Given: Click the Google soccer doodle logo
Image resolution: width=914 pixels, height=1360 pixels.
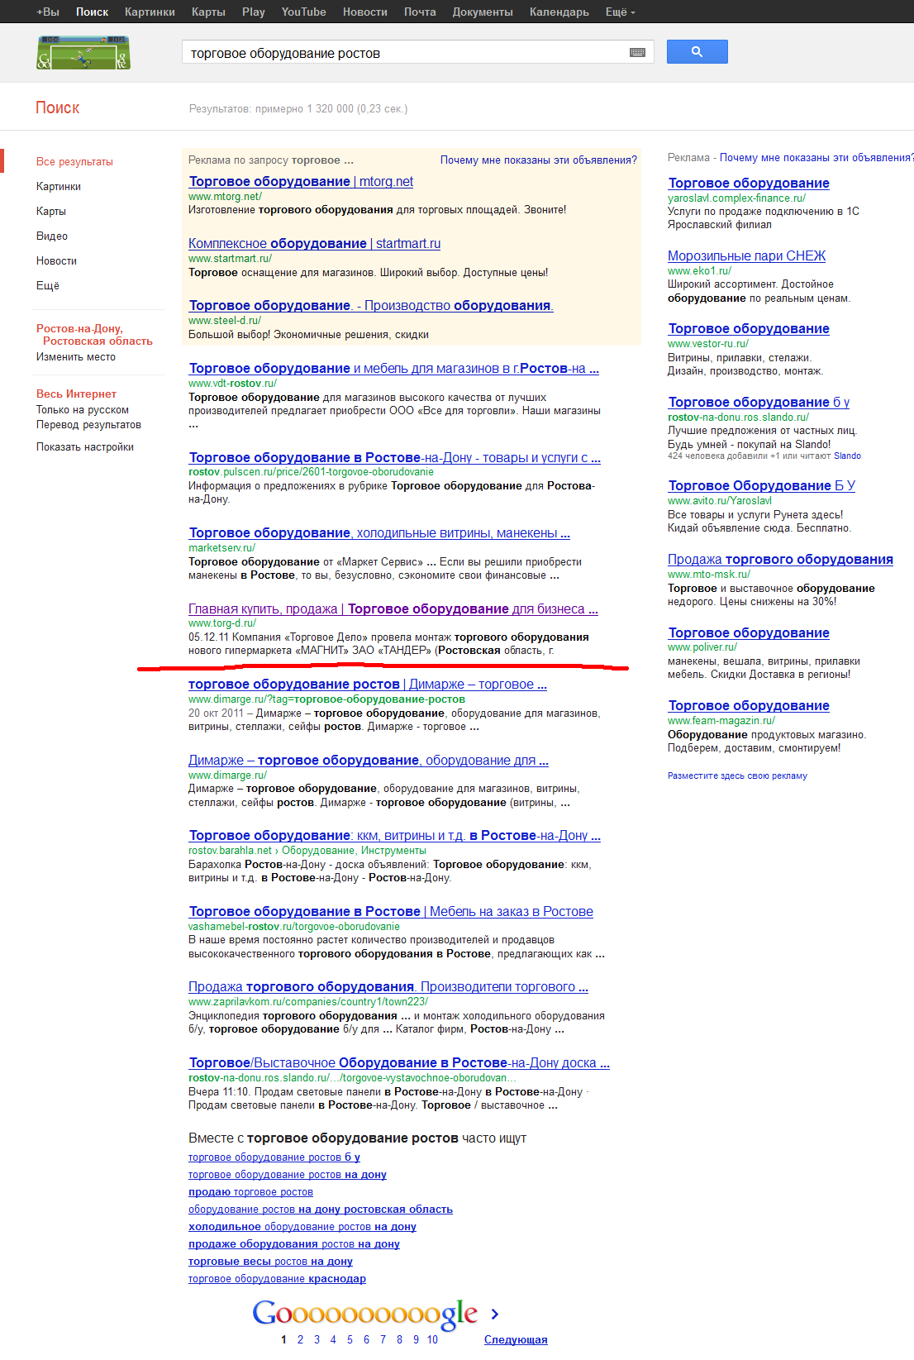Looking at the screenshot, I should pyautogui.click(x=83, y=52).
